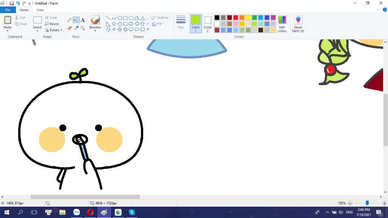Click the Save icon in title bar
Image resolution: width=388 pixels, height=218 pixels.
[12, 3]
